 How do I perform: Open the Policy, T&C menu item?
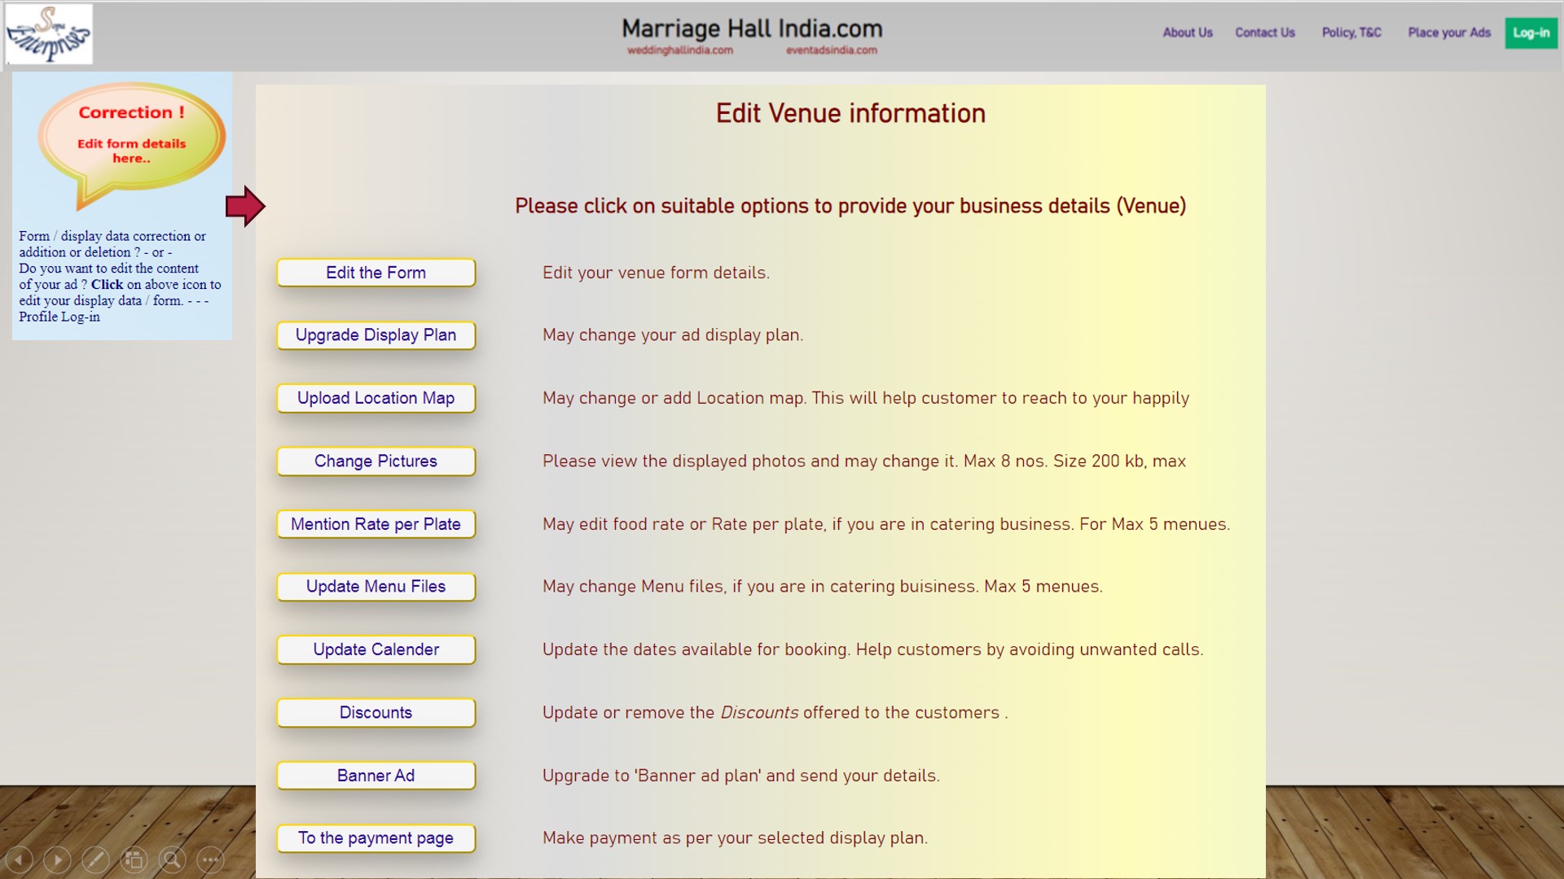[x=1351, y=33]
